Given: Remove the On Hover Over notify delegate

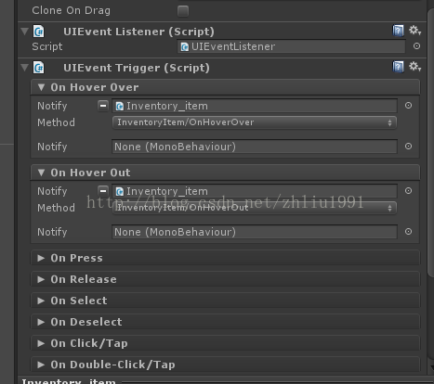Looking at the screenshot, I should [103, 106].
